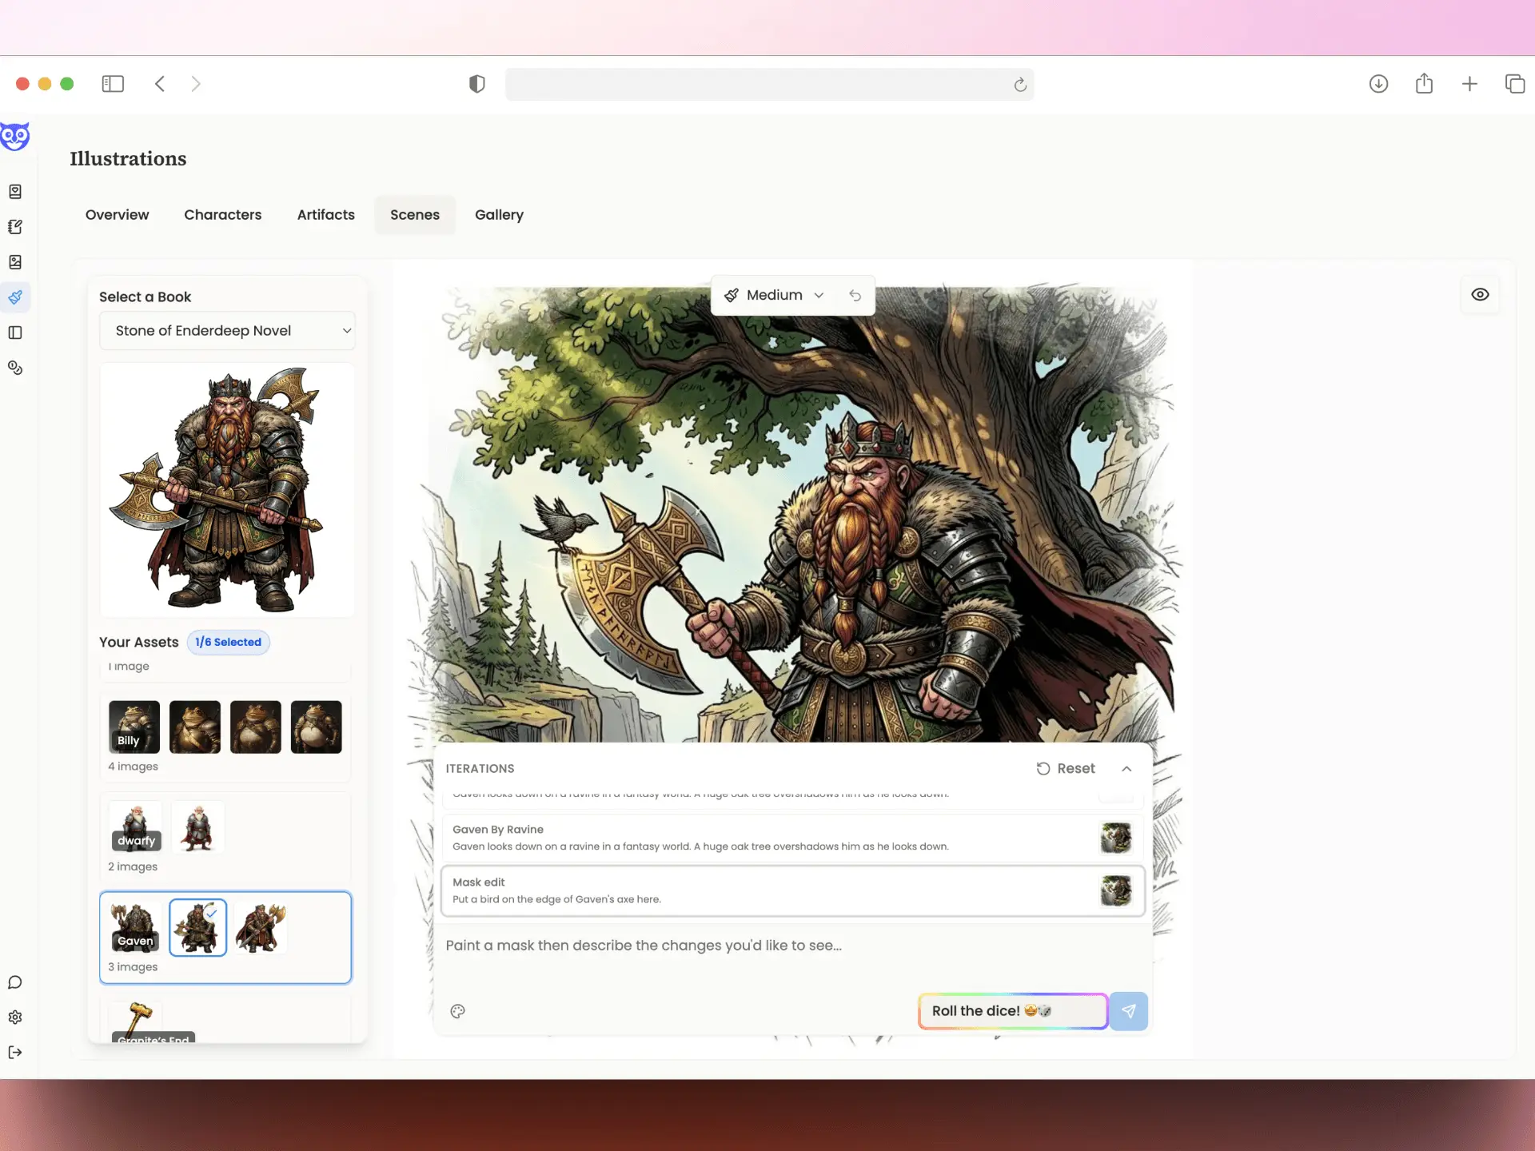Image resolution: width=1535 pixels, height=1151 pixels.
Task: Select third frog image in Billy group
Action: point(256,727)
